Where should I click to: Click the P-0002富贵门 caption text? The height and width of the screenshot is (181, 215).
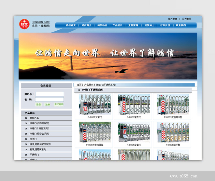(134, 117)
